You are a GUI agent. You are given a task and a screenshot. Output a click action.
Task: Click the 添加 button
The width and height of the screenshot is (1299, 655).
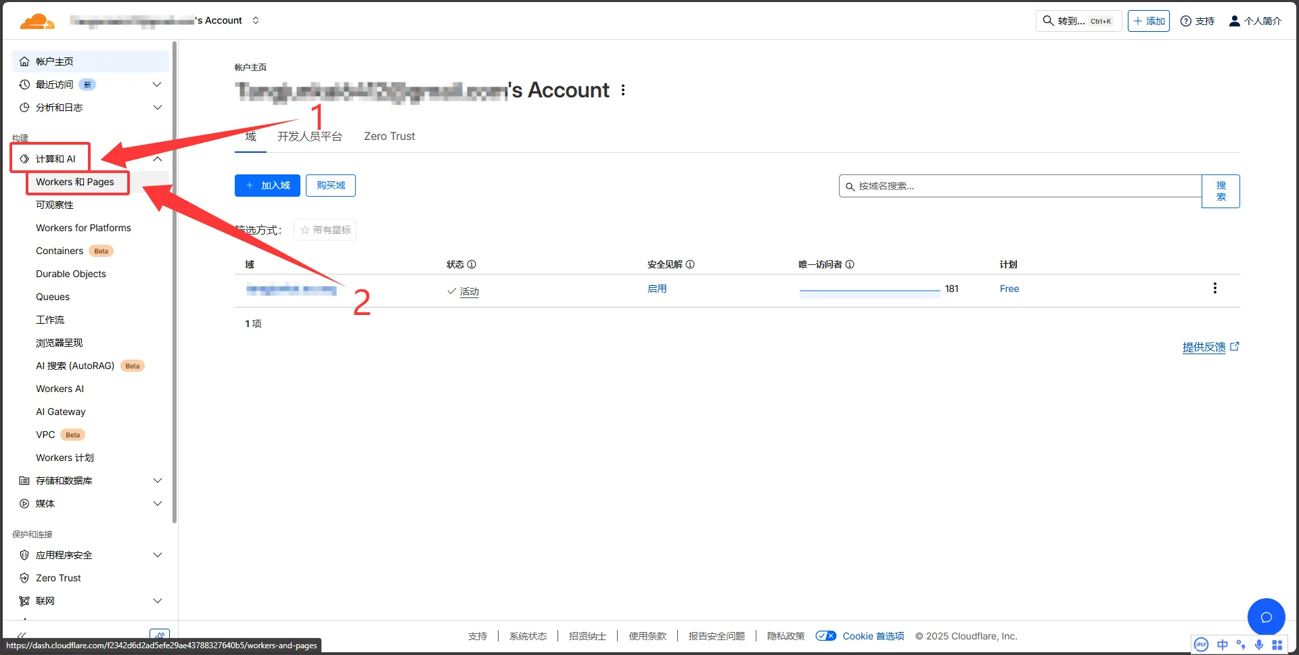(x=1148, y=21)
